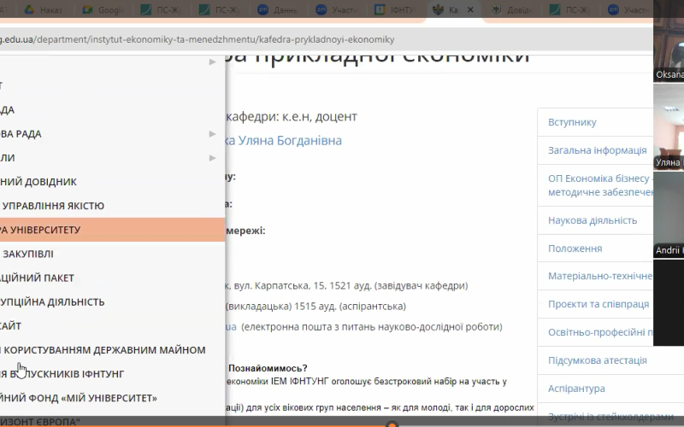The height and width of the screenshot is (427, 684).
Task: Open Підсумкова атестація sidebar link
Action: coord(597,360)
